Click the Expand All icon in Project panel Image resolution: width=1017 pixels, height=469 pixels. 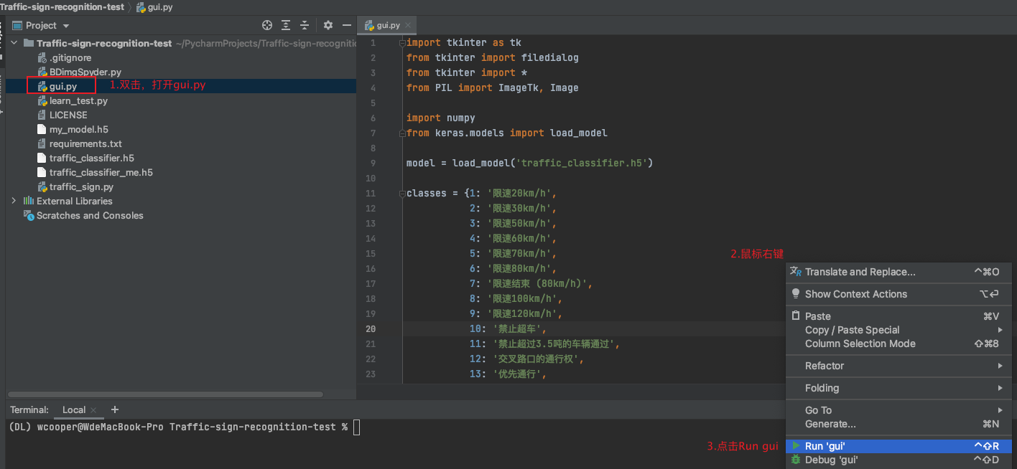[286, 25]
